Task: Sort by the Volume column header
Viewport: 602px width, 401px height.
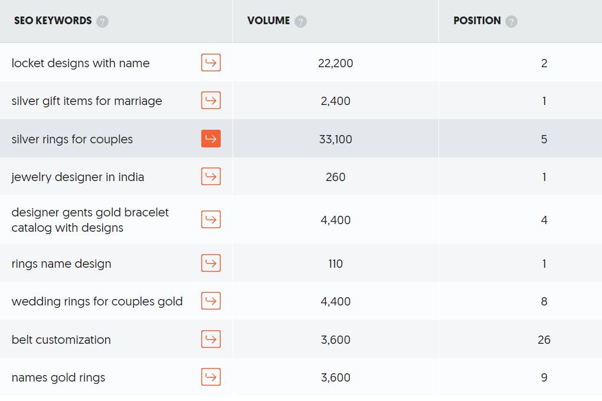Action: click(269, 21)
